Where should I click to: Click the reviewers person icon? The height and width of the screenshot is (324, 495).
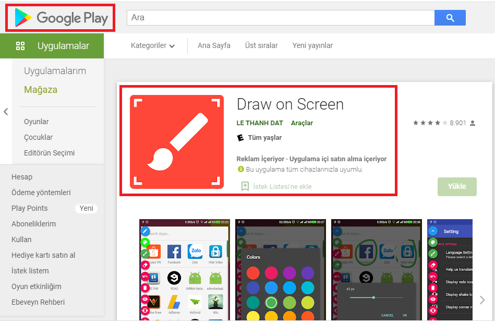pos(473,123)
